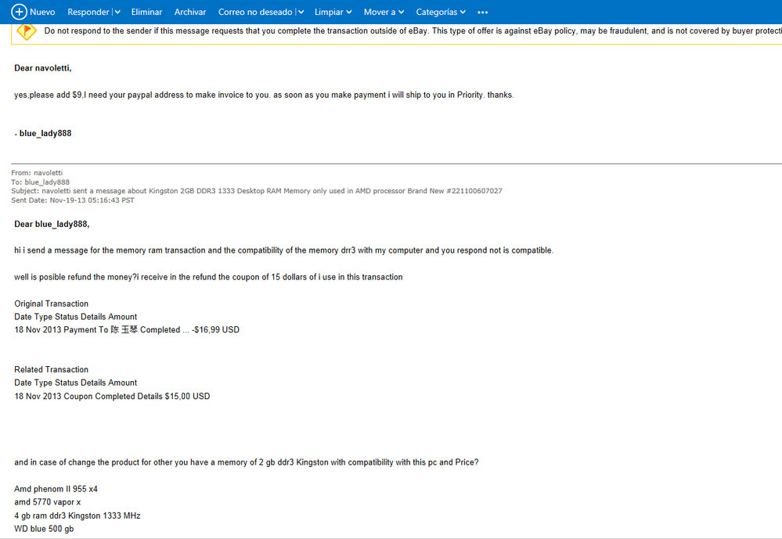Click the 'From: navoletti' header line
782x539 pixels.
(x=37, y=173)
